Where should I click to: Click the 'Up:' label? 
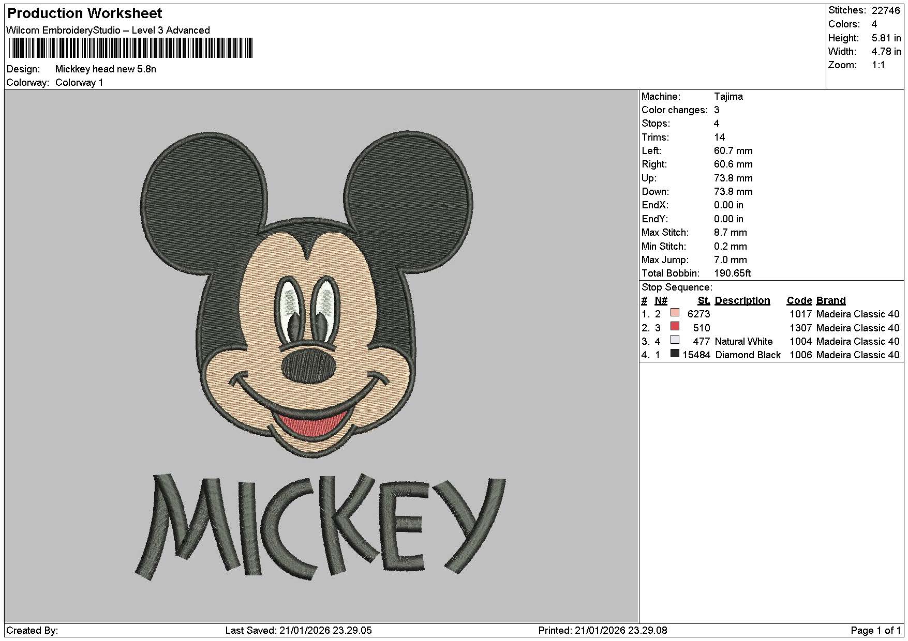649,178
